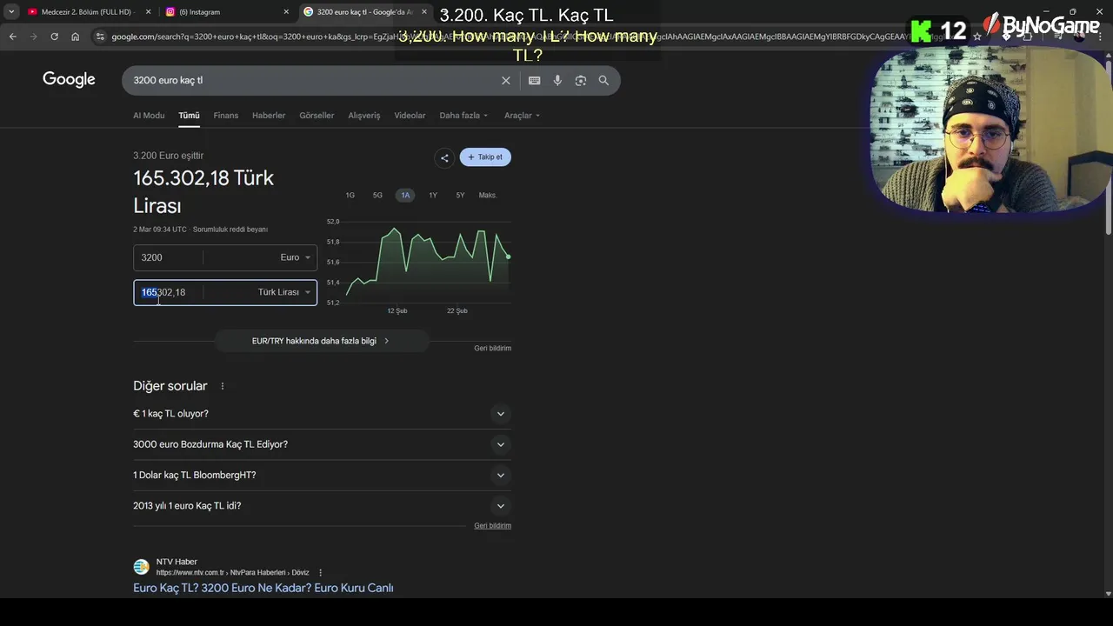The width and height of the screenshot is (1113, 626).
Task: Go back with browser back arrow
Action: click(13, 37)
